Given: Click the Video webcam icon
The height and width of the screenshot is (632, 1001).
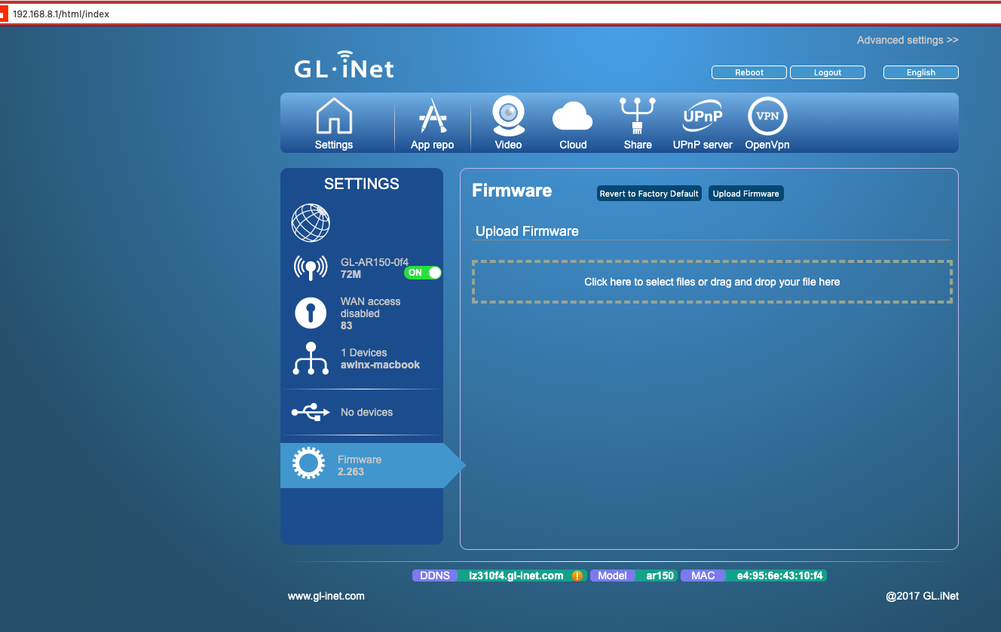Looking at the screenshot, I should [x=508, y=117].
